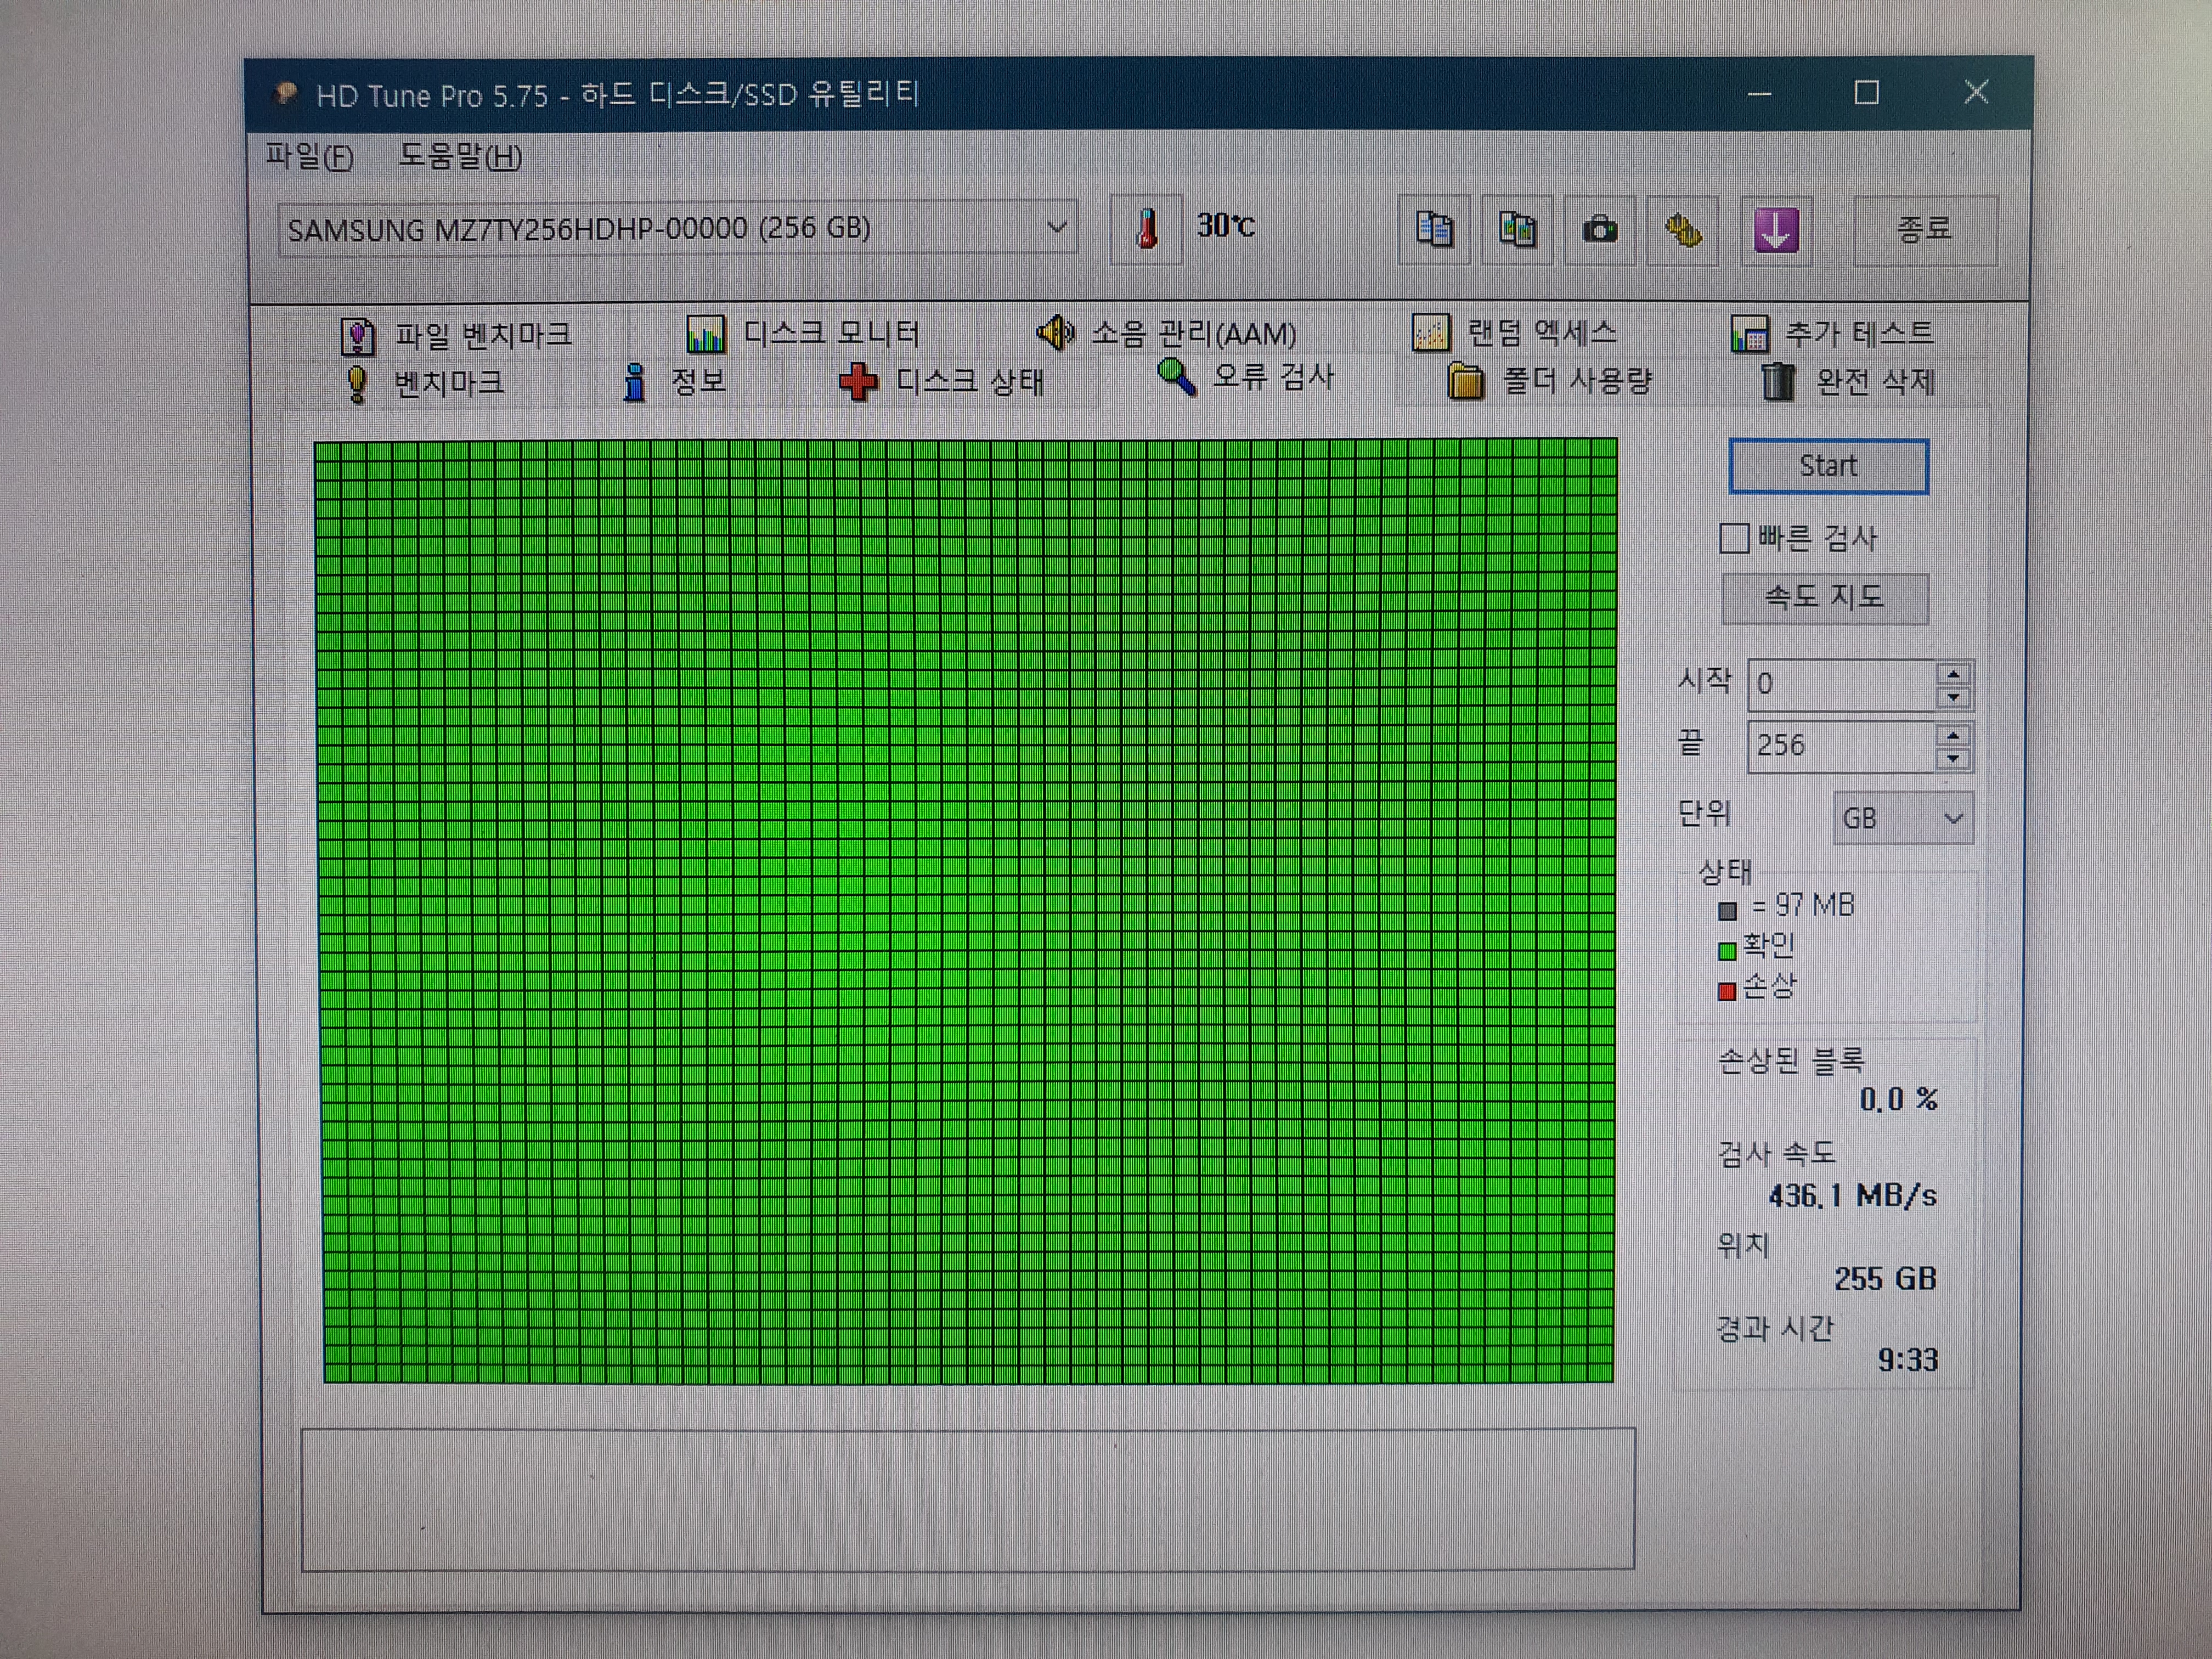Image resolution: width=2212 pixels, height=1659 pixels.
Task: Switch to the 디스크 모니터 tab
Action: 803,333
